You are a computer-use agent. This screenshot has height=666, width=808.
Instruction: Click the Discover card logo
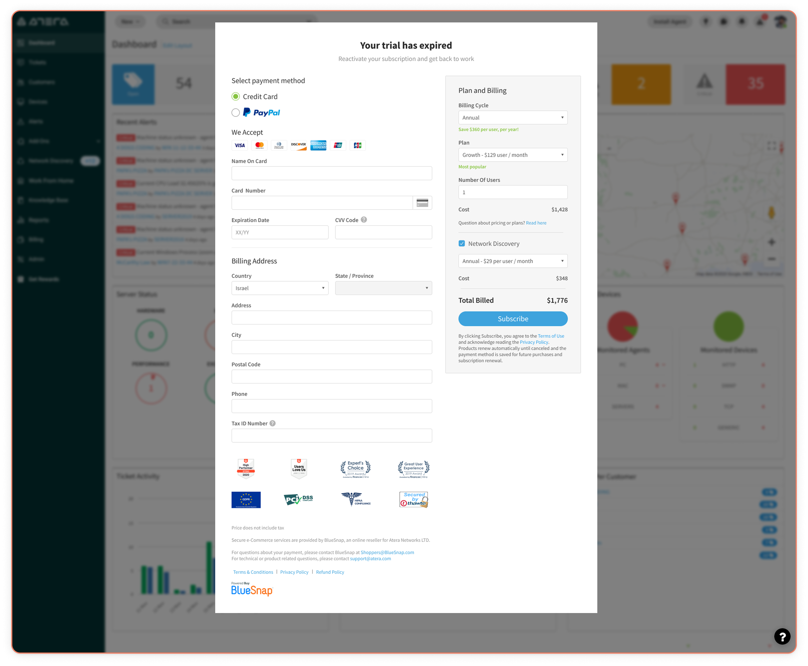[299, 145]
